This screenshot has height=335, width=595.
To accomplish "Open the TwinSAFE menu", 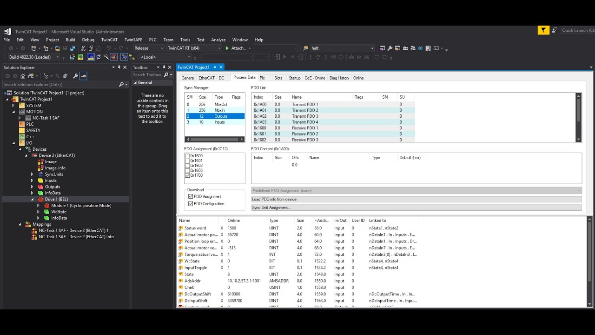I will tap(133, 40).
